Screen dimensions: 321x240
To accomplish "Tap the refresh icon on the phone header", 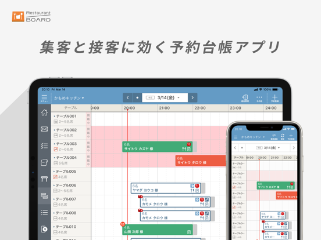I will pos(283,136).
